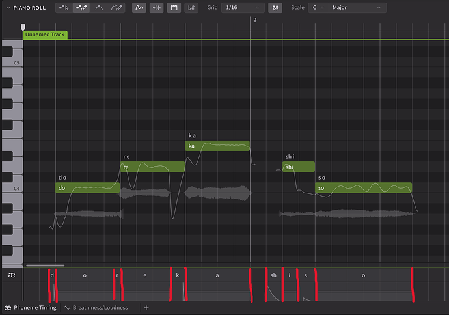The image size is (449, 315).
Task: Click the 'd o' phoneme text above note
Action: click(62, 178)
